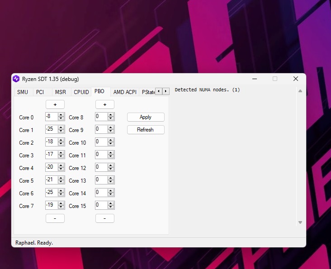Click the Core 15 value field
Viewport: 331px width, 269px height.
[x=101, y=205]
